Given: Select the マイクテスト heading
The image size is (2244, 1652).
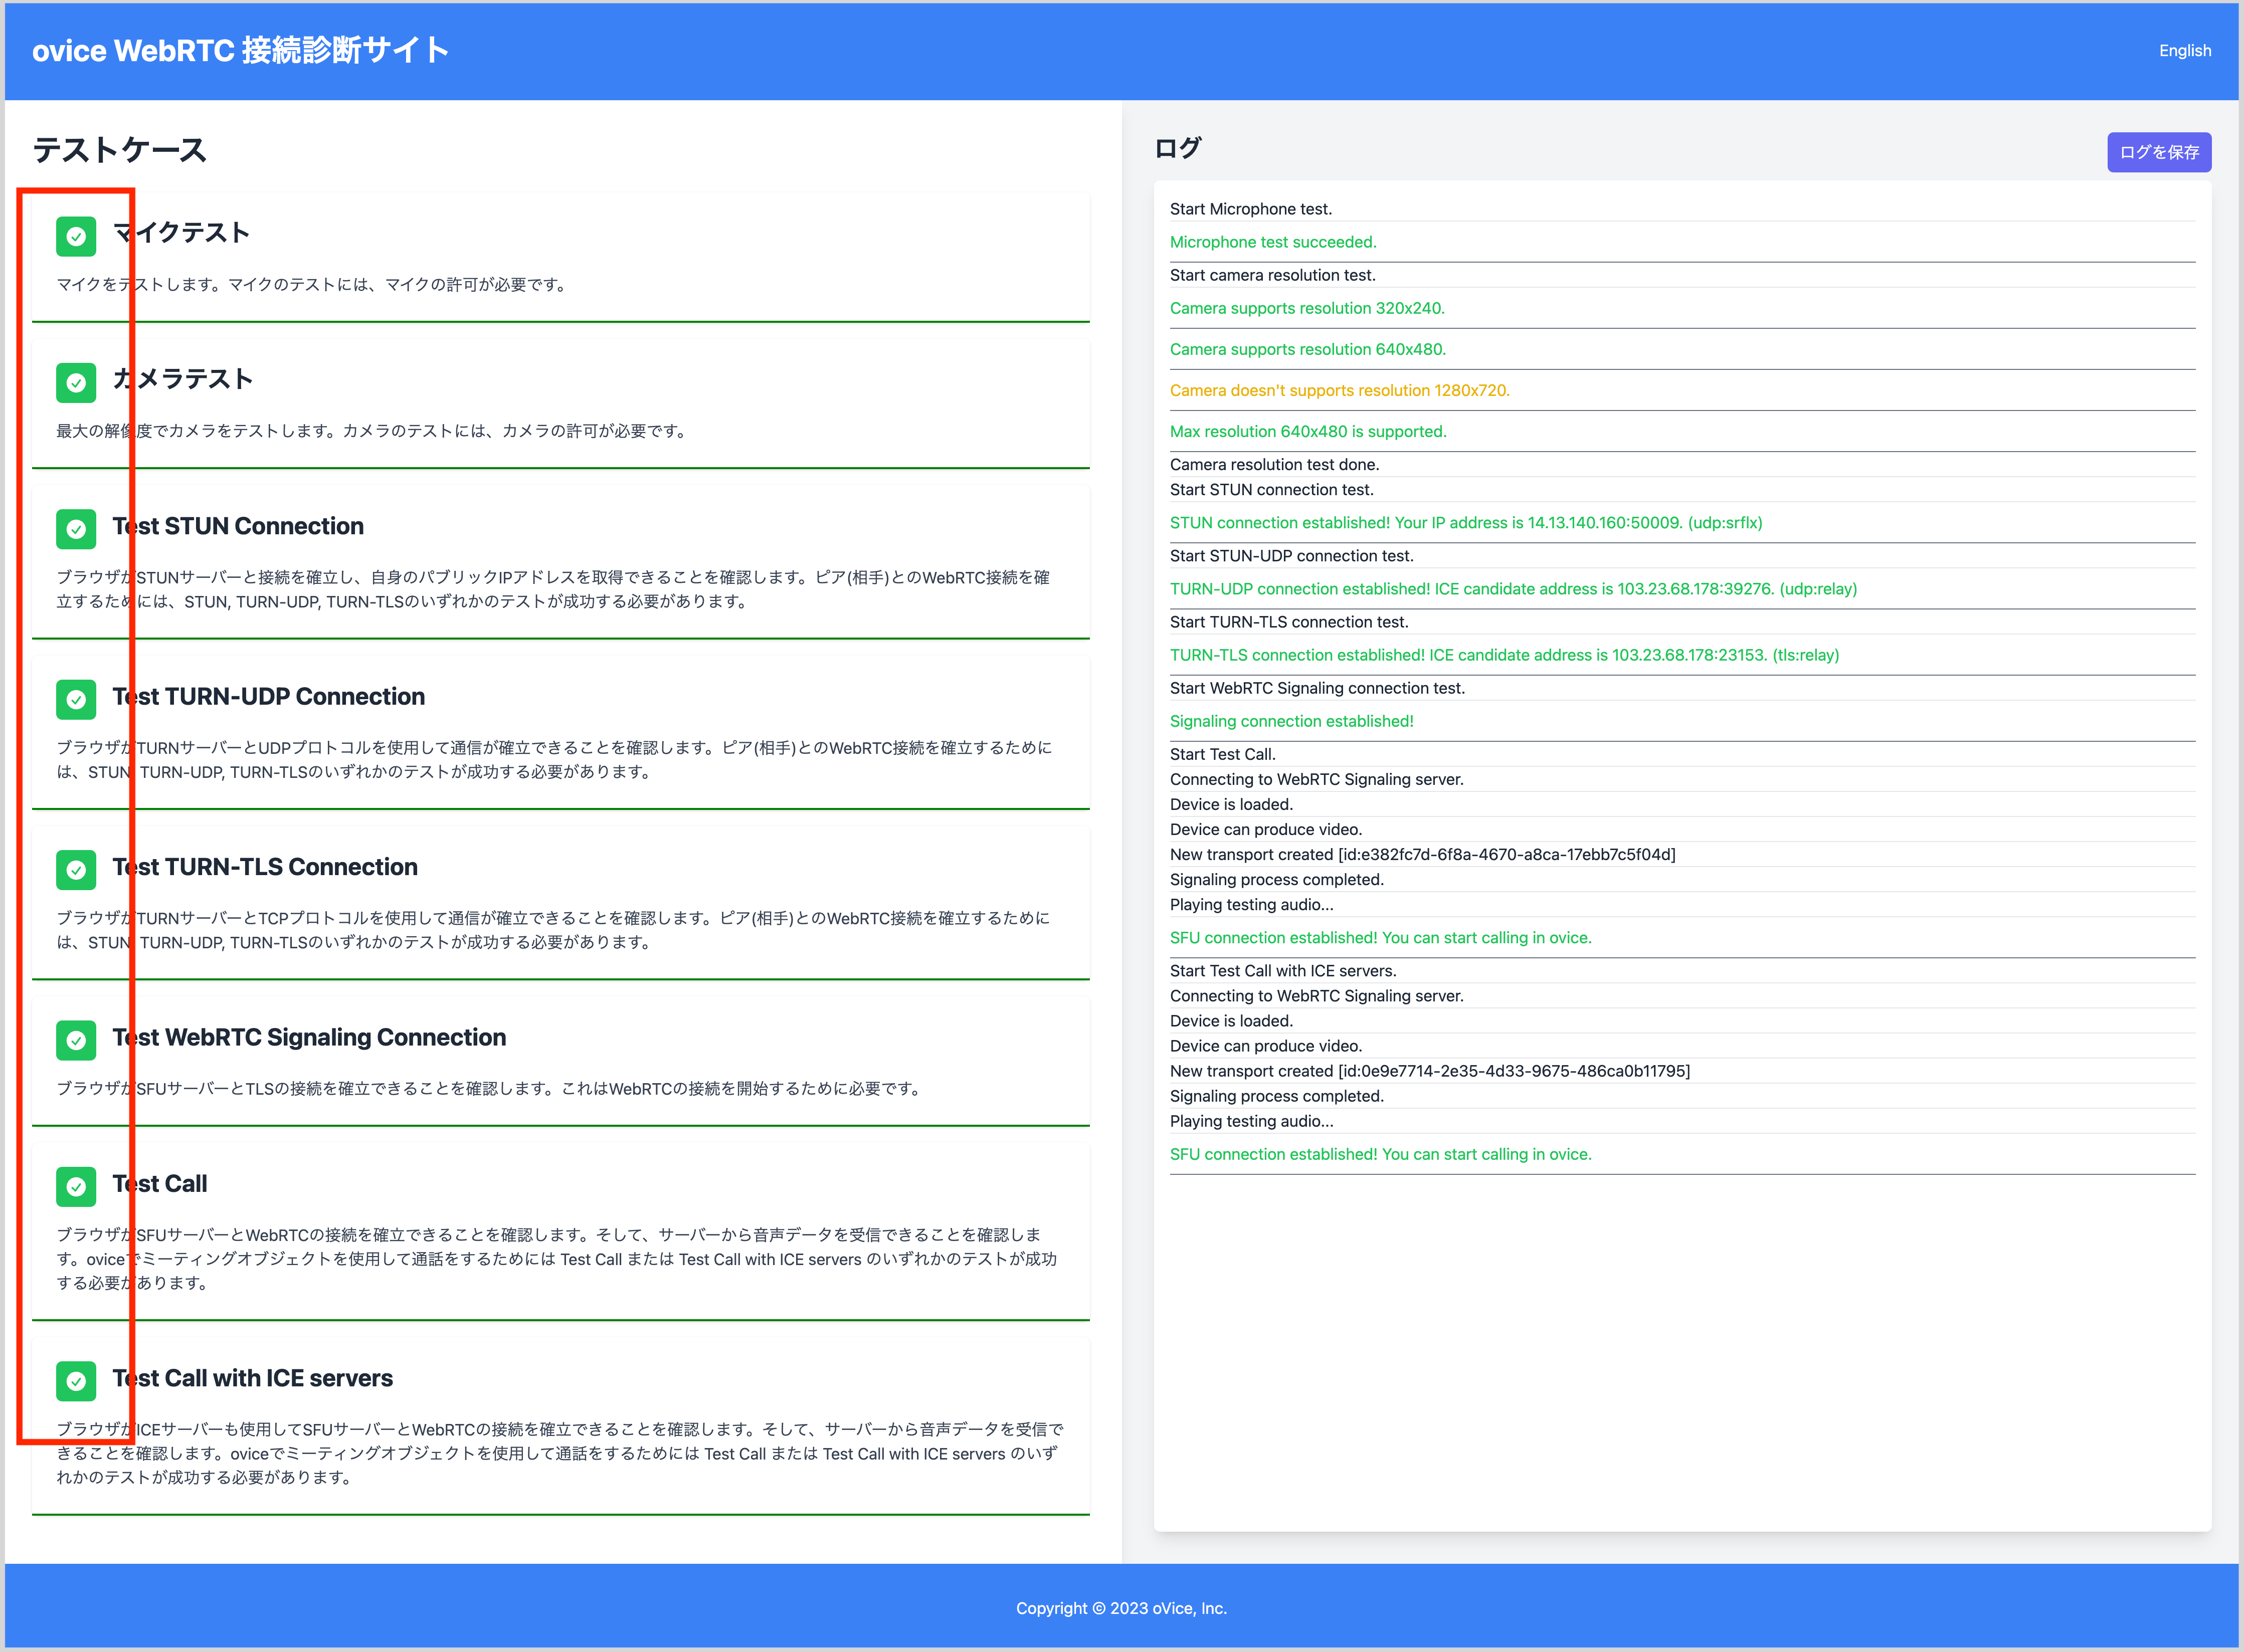Looking at the screenshot, I should coord(182,233).
